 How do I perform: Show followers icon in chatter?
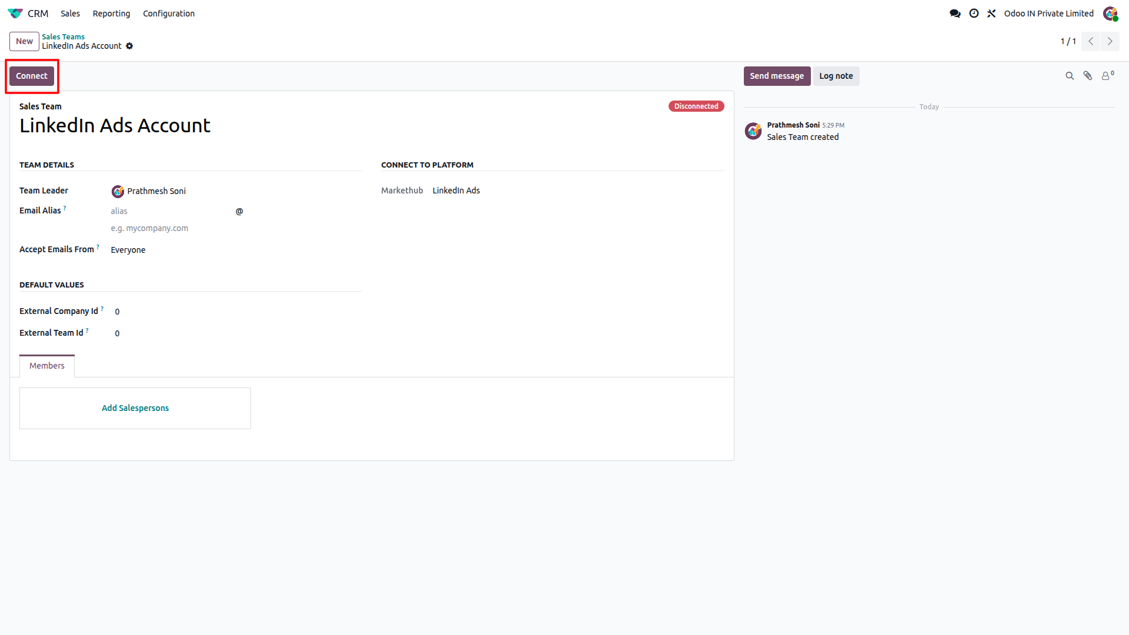tap(1107, 75)
